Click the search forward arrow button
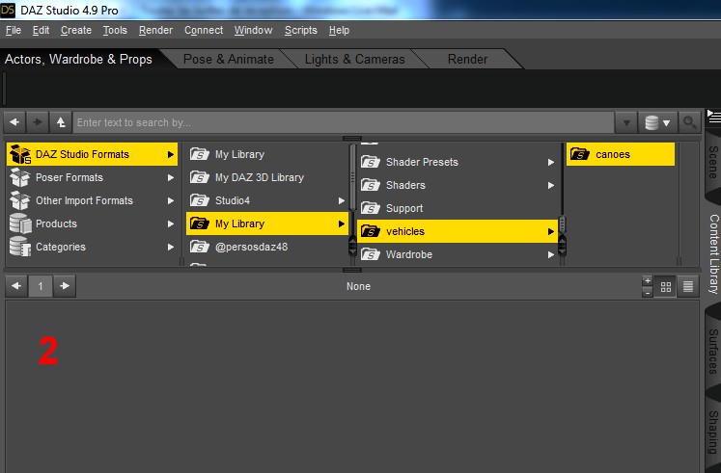The height and width of the screenshot is (473, 721). pos(38,122)
